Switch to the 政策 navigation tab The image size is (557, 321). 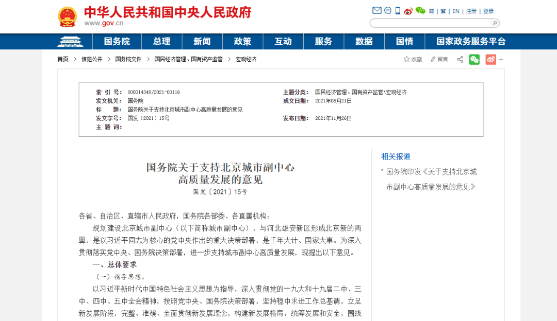click(242, 41)
